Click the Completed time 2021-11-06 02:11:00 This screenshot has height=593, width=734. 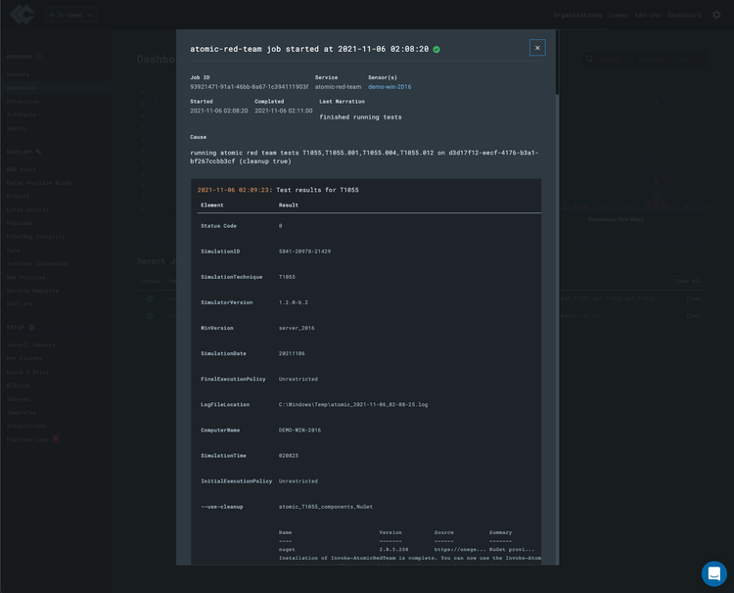[283, 111]
